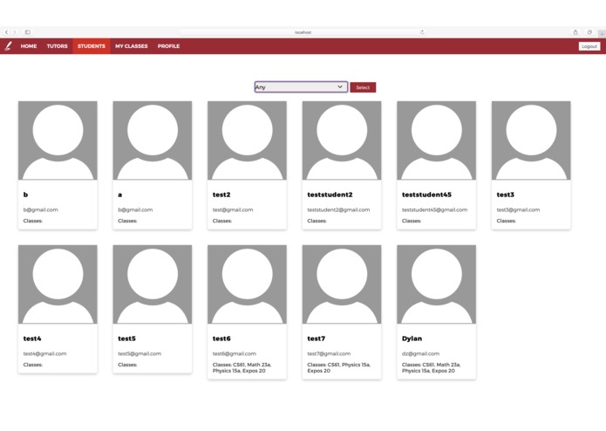606x431 pixels.
Task: Click the Select filter button
Action: pos(363,87)
